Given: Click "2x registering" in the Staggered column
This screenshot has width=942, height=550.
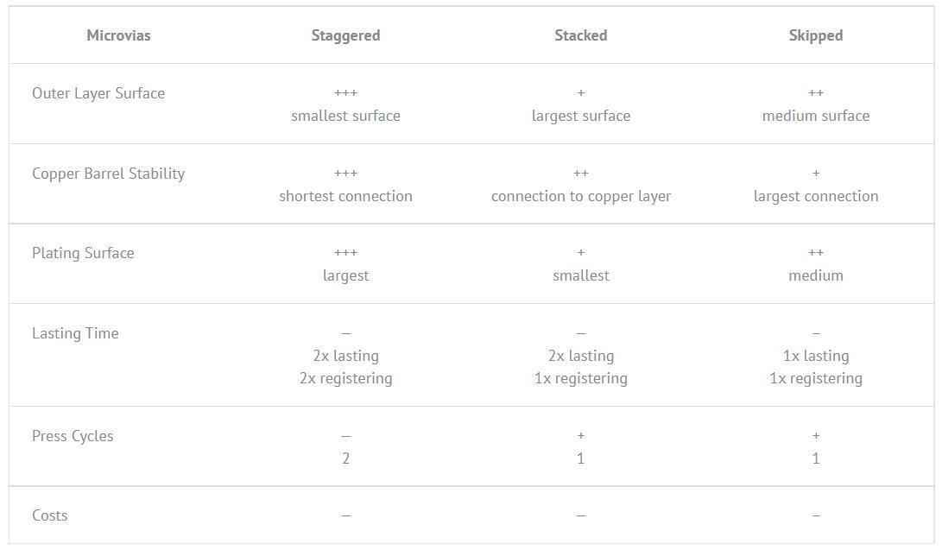Looking at the screenshot, I should pos(345,378).
